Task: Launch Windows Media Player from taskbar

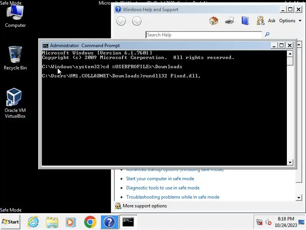Action: tap(71, 222)
